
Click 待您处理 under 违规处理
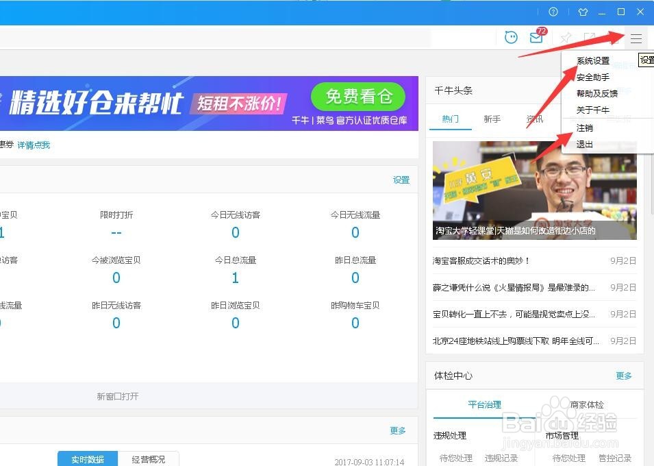point(455,458)
